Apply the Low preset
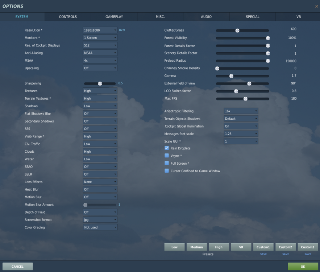The width and height of the screenshot is (320, 272). pyautogui.click(x=174, y=247)
